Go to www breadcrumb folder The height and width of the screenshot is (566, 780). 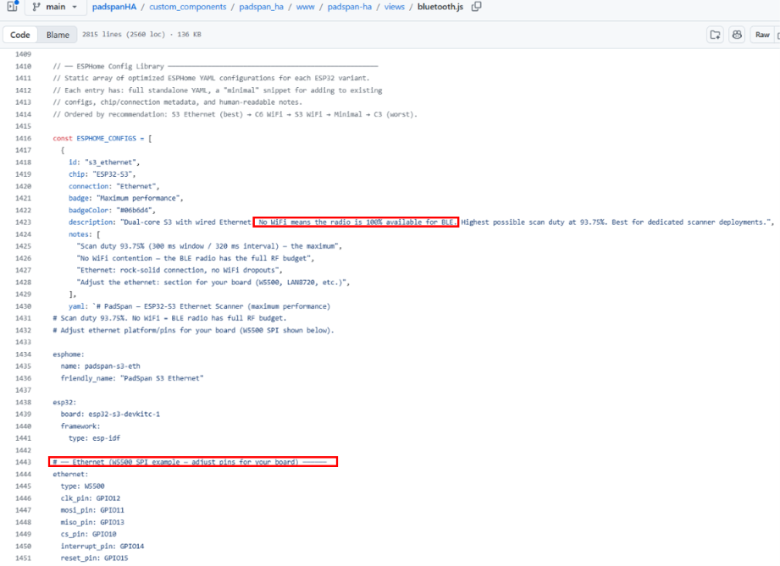pyautogui.click(x=306, y=7)
